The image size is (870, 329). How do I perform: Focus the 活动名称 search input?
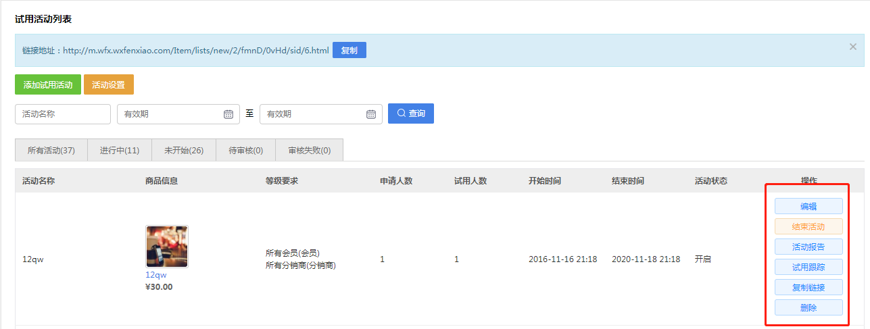pyautogui.click(x=62, y=114)
